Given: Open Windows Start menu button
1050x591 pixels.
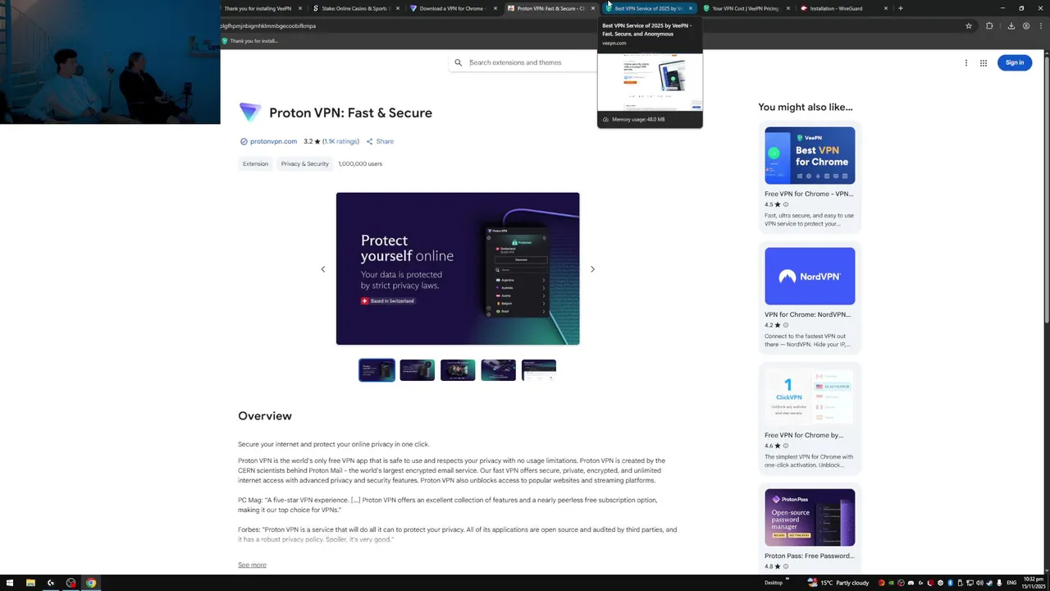Looking at the screenshot, I should point(10,583).
